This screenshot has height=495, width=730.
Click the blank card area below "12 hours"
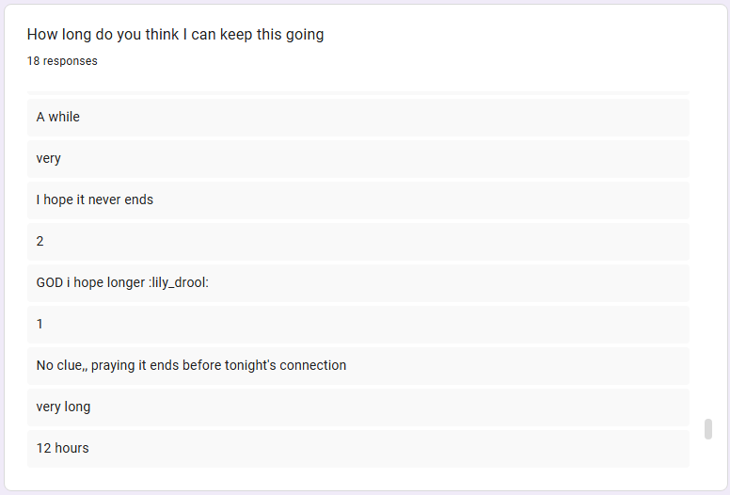pyautogui.click(x=357, y=479)
